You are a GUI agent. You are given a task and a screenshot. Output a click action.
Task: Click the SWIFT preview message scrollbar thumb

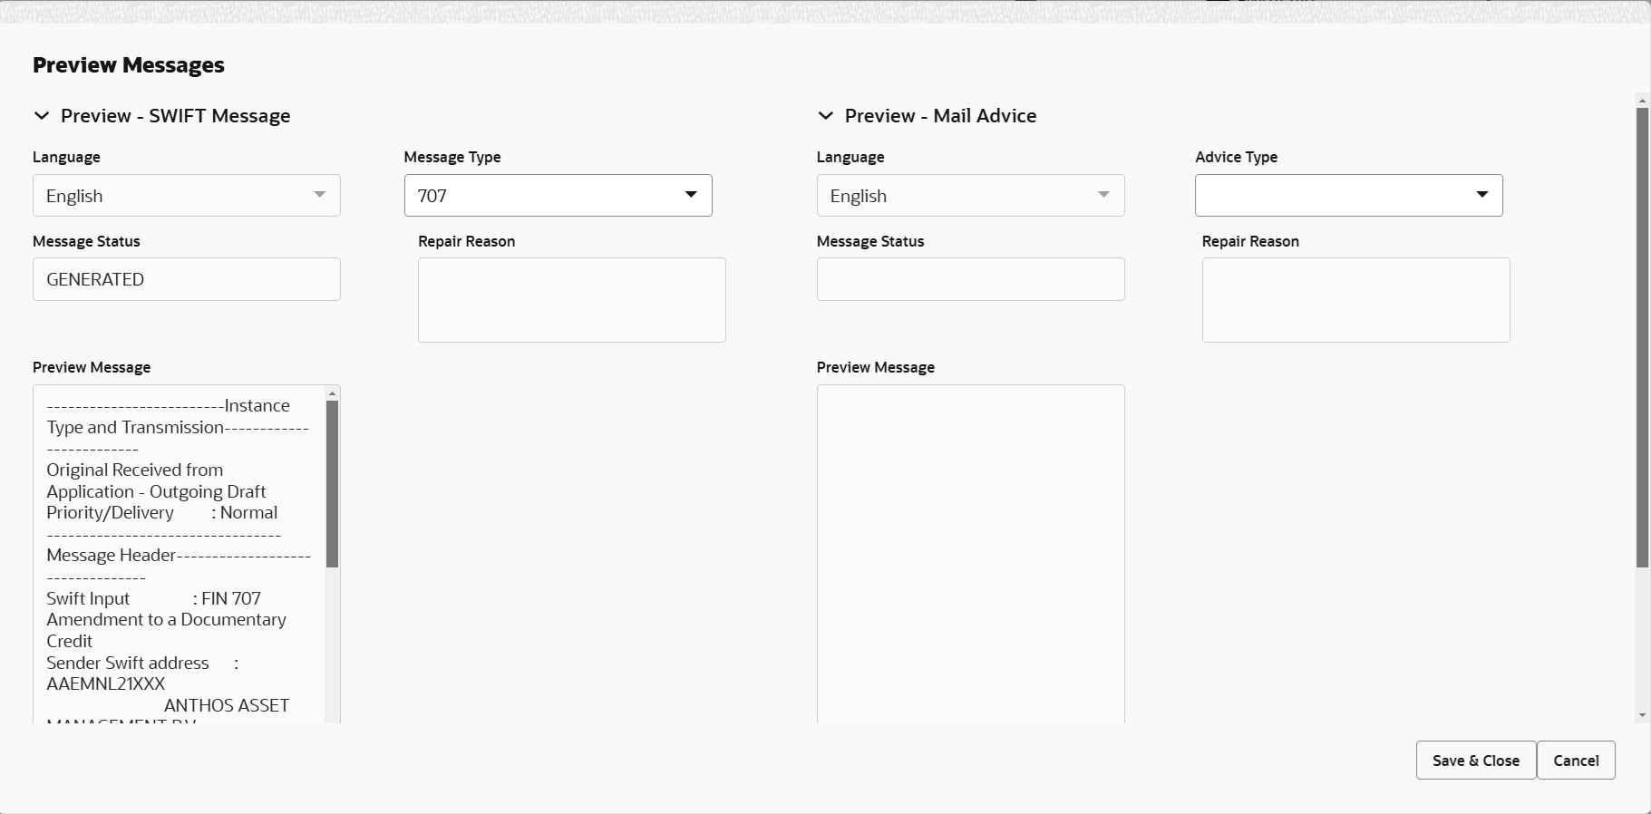[332, 484]
